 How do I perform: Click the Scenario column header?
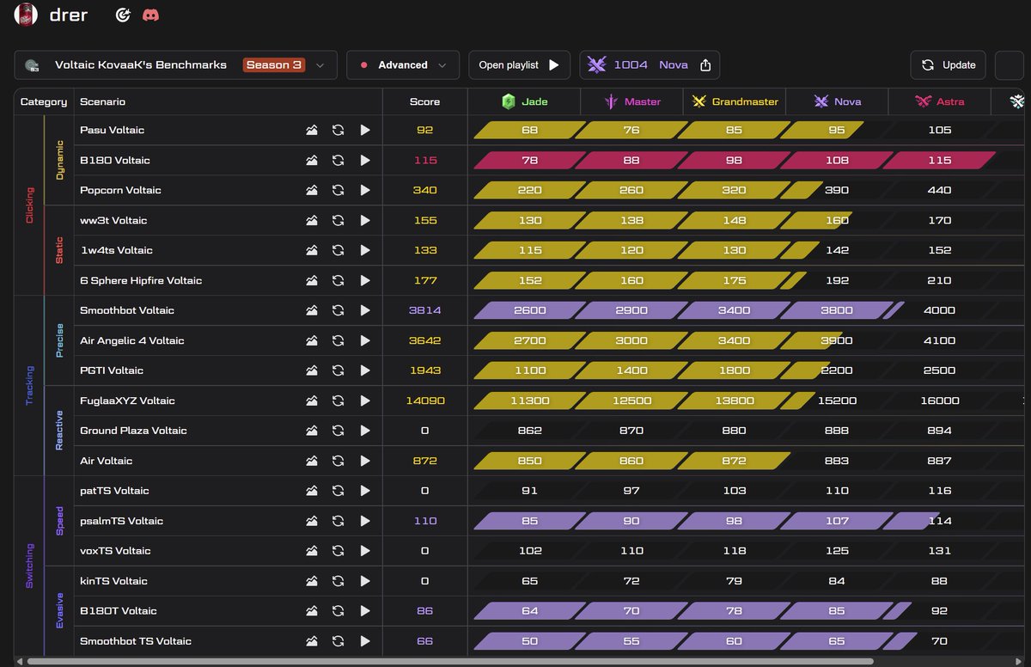(x=103, y=101)
